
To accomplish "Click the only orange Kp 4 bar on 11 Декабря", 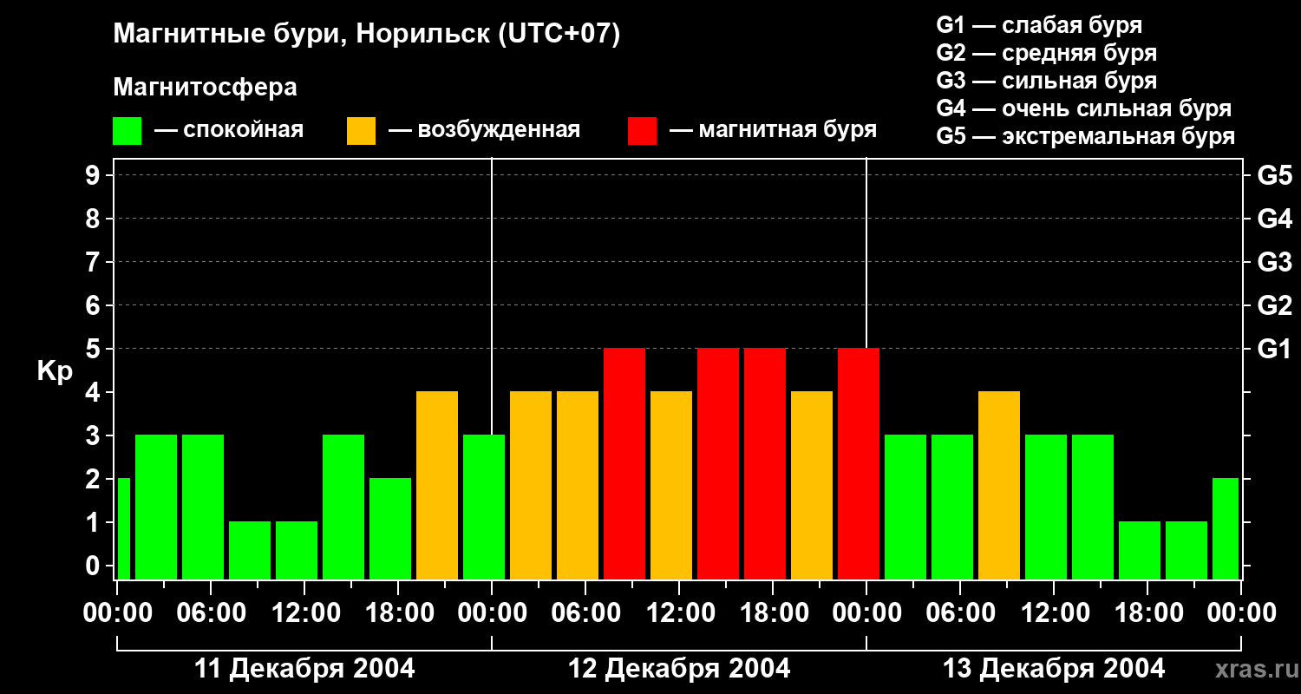I will 437,485.
